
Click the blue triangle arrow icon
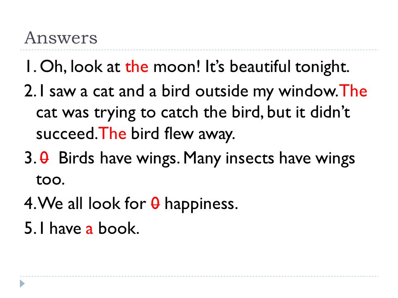coord(22,284)
